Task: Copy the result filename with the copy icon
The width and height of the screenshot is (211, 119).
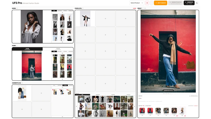Action: 172,94
